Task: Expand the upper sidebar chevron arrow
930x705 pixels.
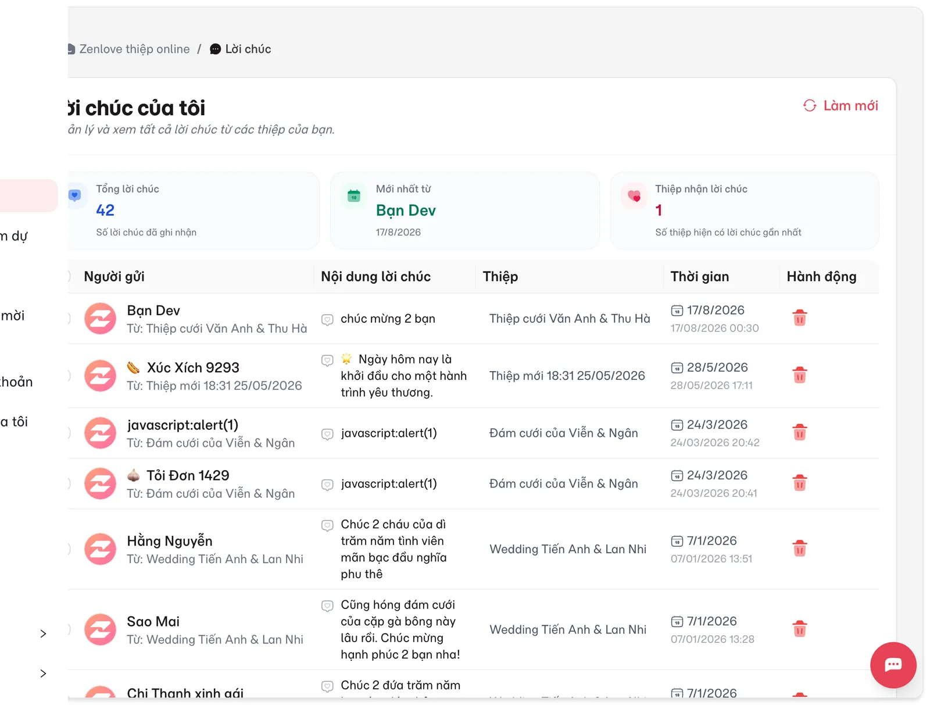Action: pos(43,633)
